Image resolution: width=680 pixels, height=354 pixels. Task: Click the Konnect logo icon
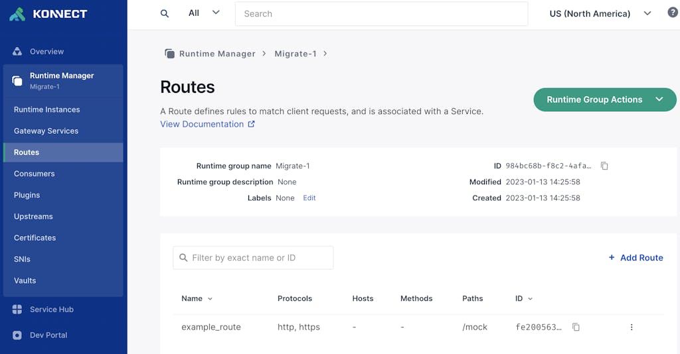point(17,14)
